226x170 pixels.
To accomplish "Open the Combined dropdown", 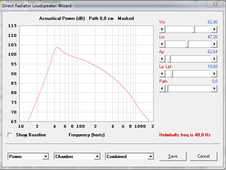I will tap(151, 156).
